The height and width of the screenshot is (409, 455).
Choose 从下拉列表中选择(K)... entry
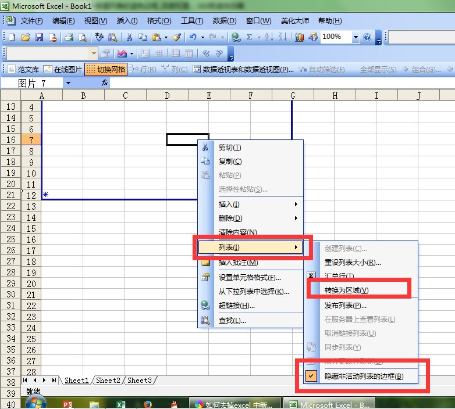click(251, 292)
